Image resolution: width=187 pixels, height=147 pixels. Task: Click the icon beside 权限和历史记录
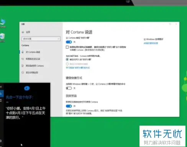23,59
